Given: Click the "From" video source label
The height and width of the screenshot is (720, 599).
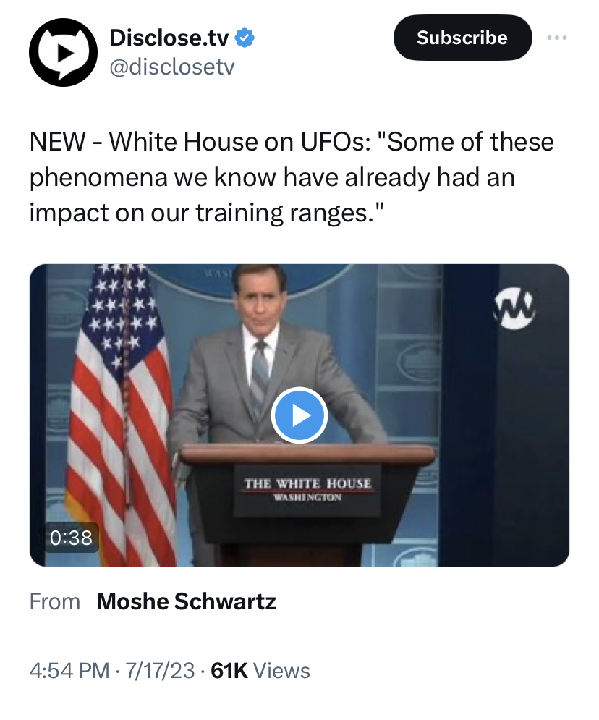Looking at the screenshot, I should pyautogui.click(x=55, y=601).
